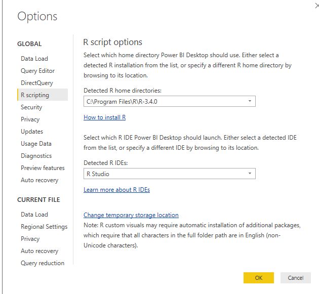Click the R-3.4.0 home directory combo box

[170, 101]
